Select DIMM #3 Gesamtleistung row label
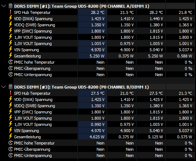The image size is (196, 161). (x=27, y=137)
